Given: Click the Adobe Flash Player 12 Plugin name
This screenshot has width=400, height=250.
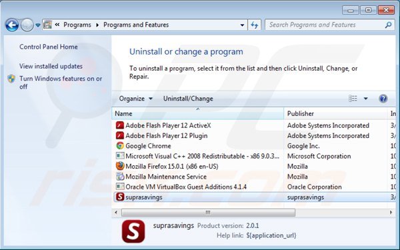Looking at the screenshot, I should coord(166,136).
